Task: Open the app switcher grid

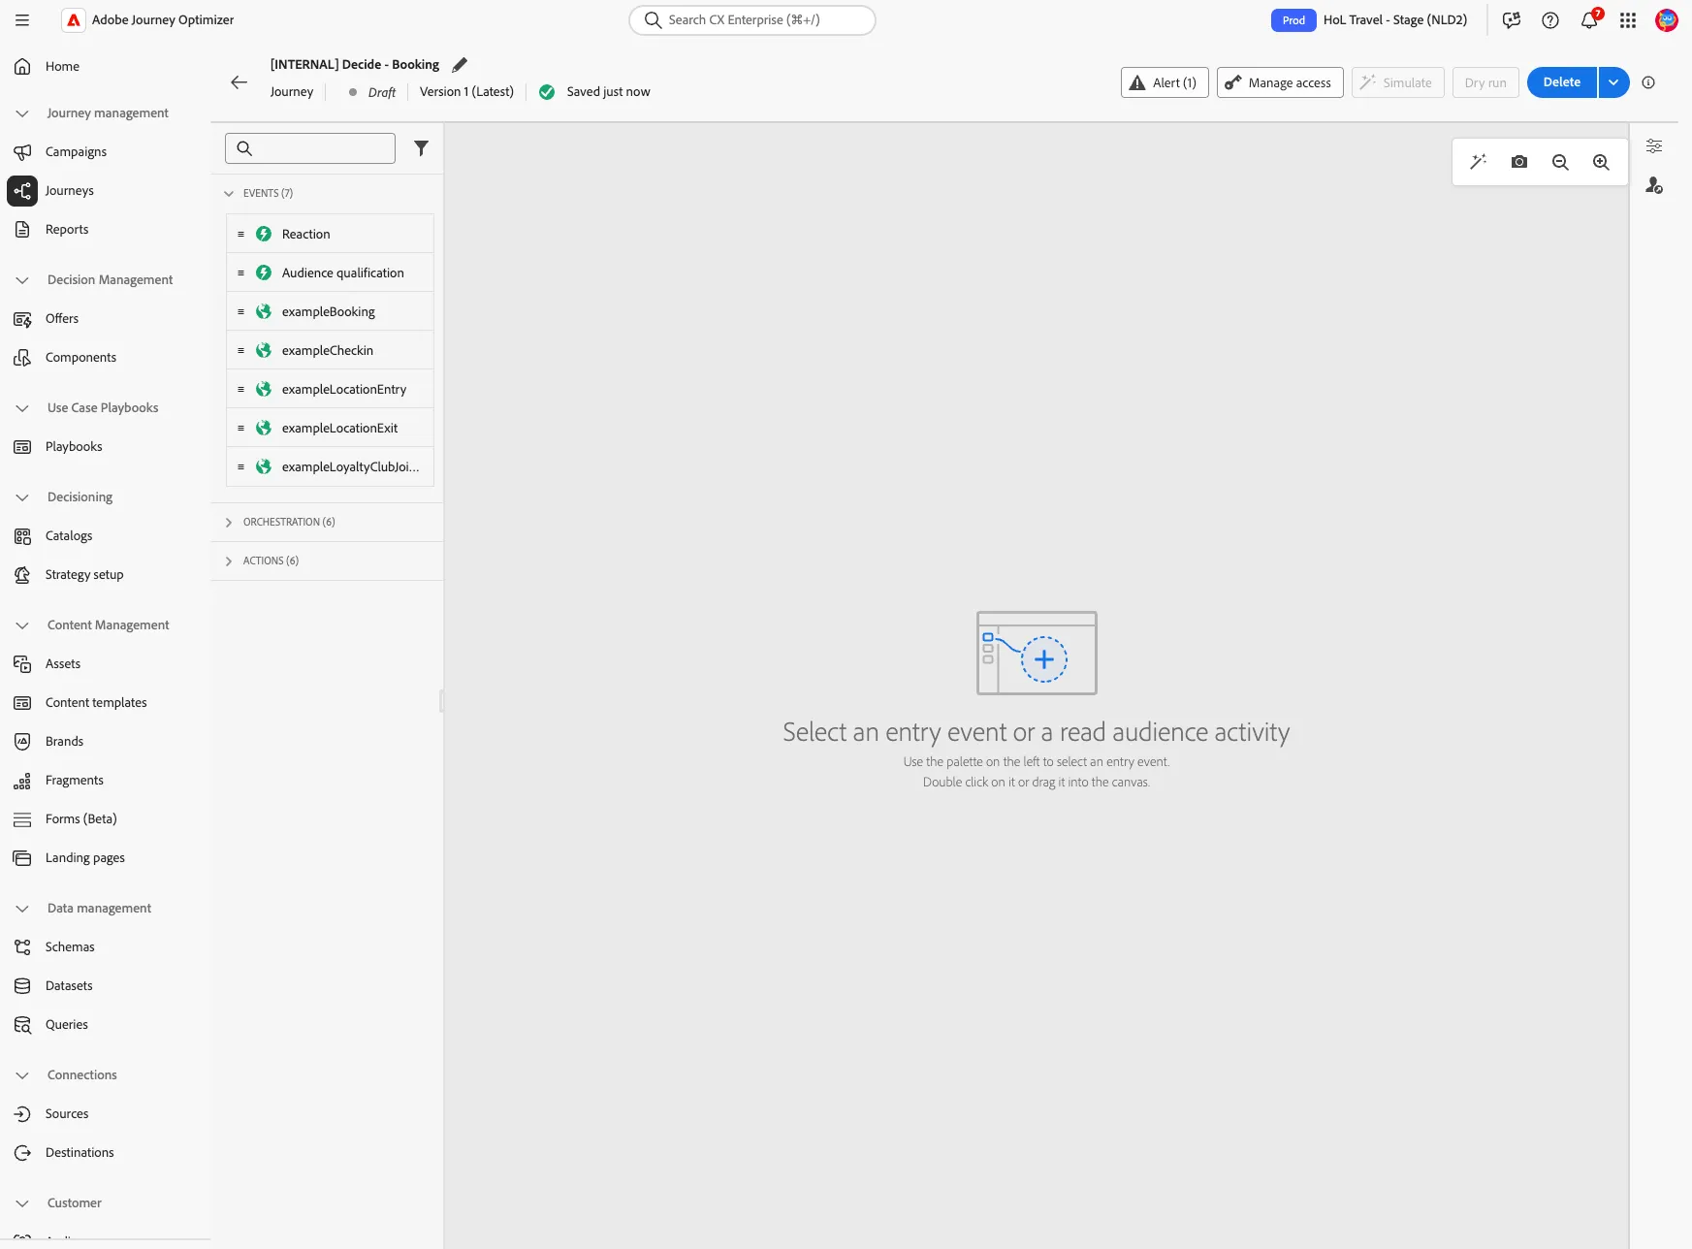Action: click(x=1628, y=20)
